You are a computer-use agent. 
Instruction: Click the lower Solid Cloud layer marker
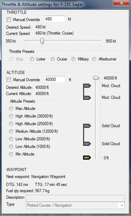[x=87, y=144]
